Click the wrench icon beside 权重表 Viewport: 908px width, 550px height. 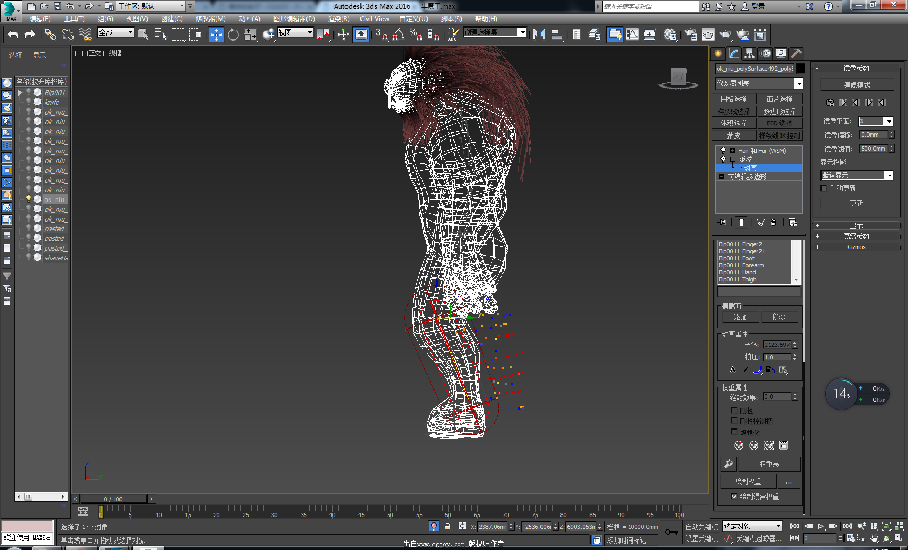click(x=729, y=464)
